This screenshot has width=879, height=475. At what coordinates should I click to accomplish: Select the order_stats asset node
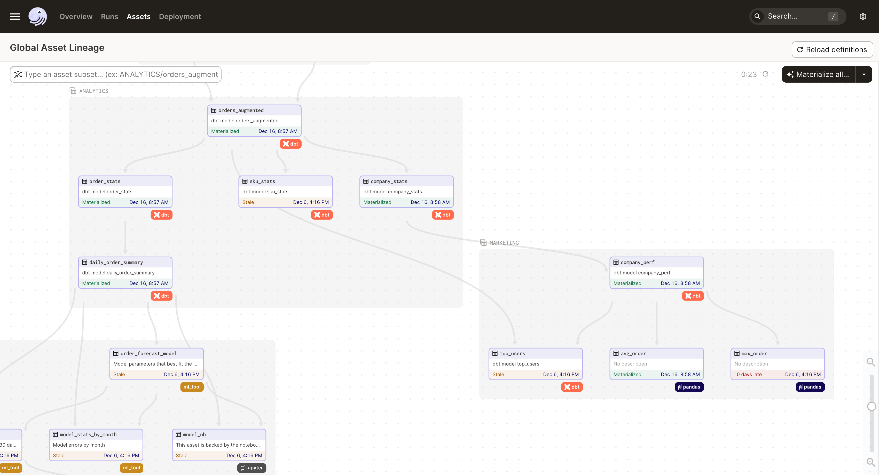125,192
